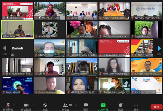Screen dimensions: 163x111
Task: Go to next page with blue right arrow
Action: coord(159,48)
